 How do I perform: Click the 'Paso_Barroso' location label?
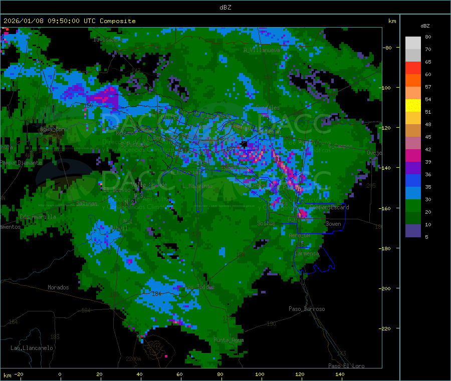(x=307, y=309)
